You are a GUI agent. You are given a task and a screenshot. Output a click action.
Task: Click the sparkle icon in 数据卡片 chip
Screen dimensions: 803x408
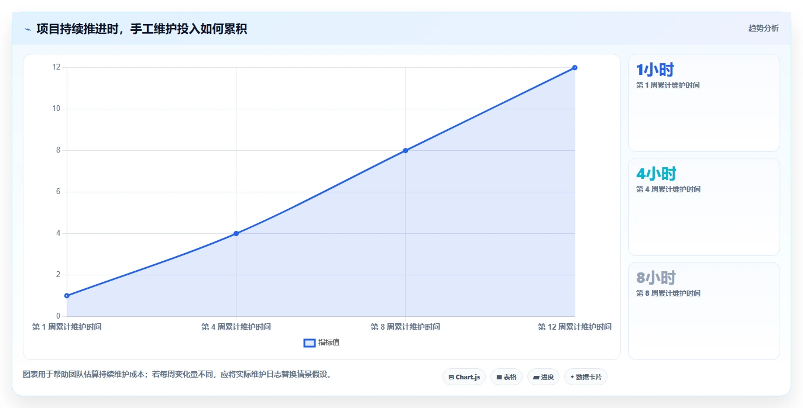coord(572,377)
